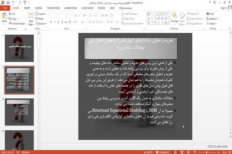Insert a New Slide

(x=31, y=19)
